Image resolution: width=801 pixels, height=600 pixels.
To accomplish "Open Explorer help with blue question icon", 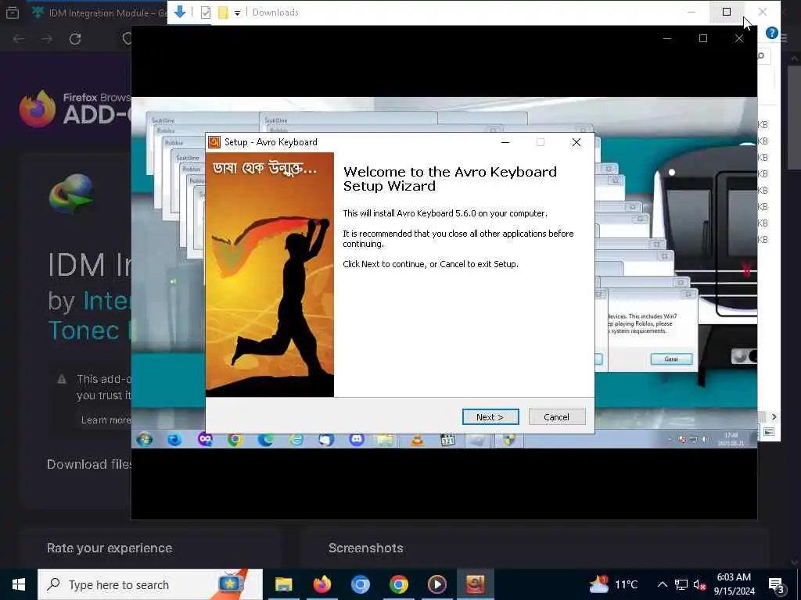I will pos(772,33).
